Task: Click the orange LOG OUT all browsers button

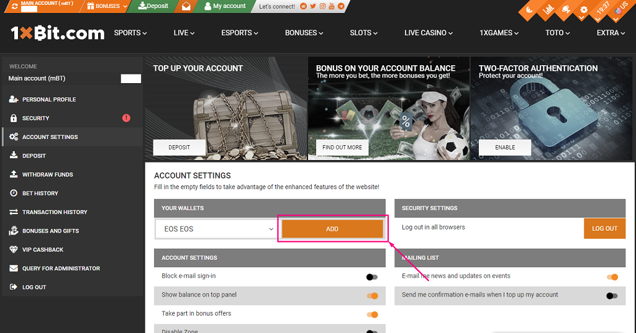Action: tap(604, 228)
